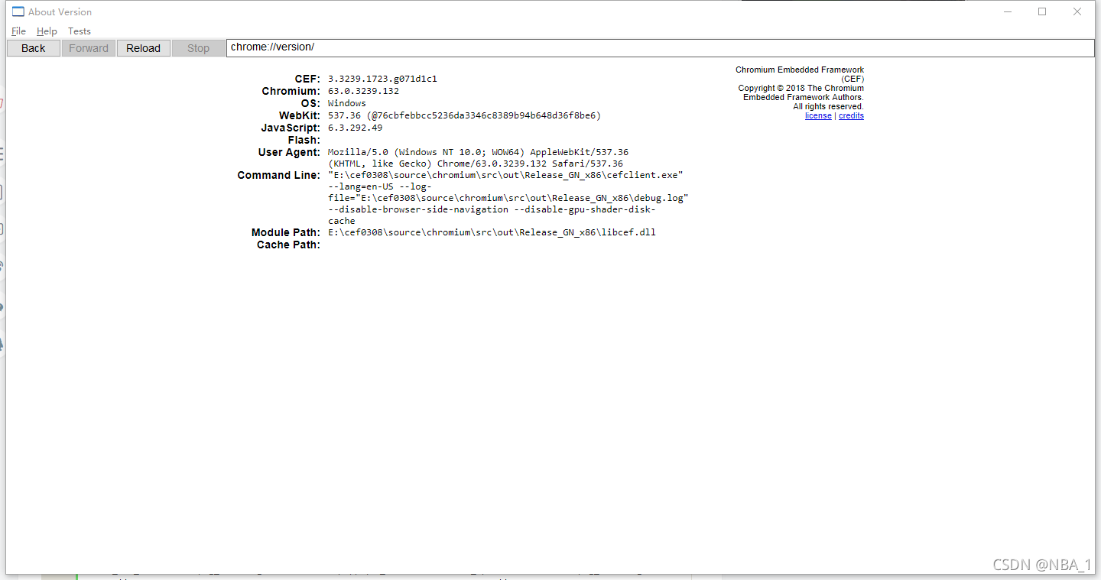Image resolution: width=1101 pixels, height=580 pixels.
Task: Click the grayed Stop button
Action: pyautogui.click(x=199, y=48)
